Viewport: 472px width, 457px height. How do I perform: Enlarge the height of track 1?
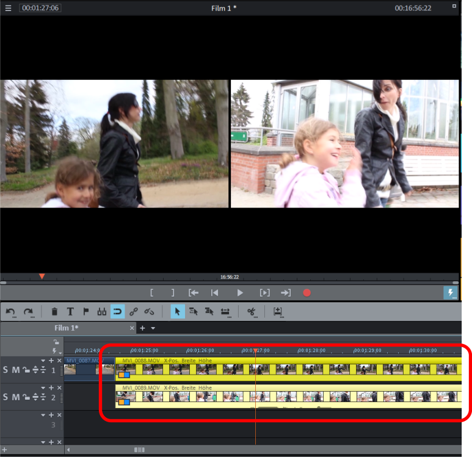click(35, 370)
